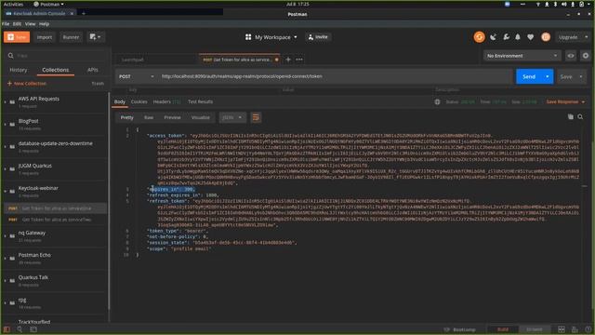This screenshot has height=335, width=595.
Task: Show notifications via the bell icon
Action: [518, 37]
